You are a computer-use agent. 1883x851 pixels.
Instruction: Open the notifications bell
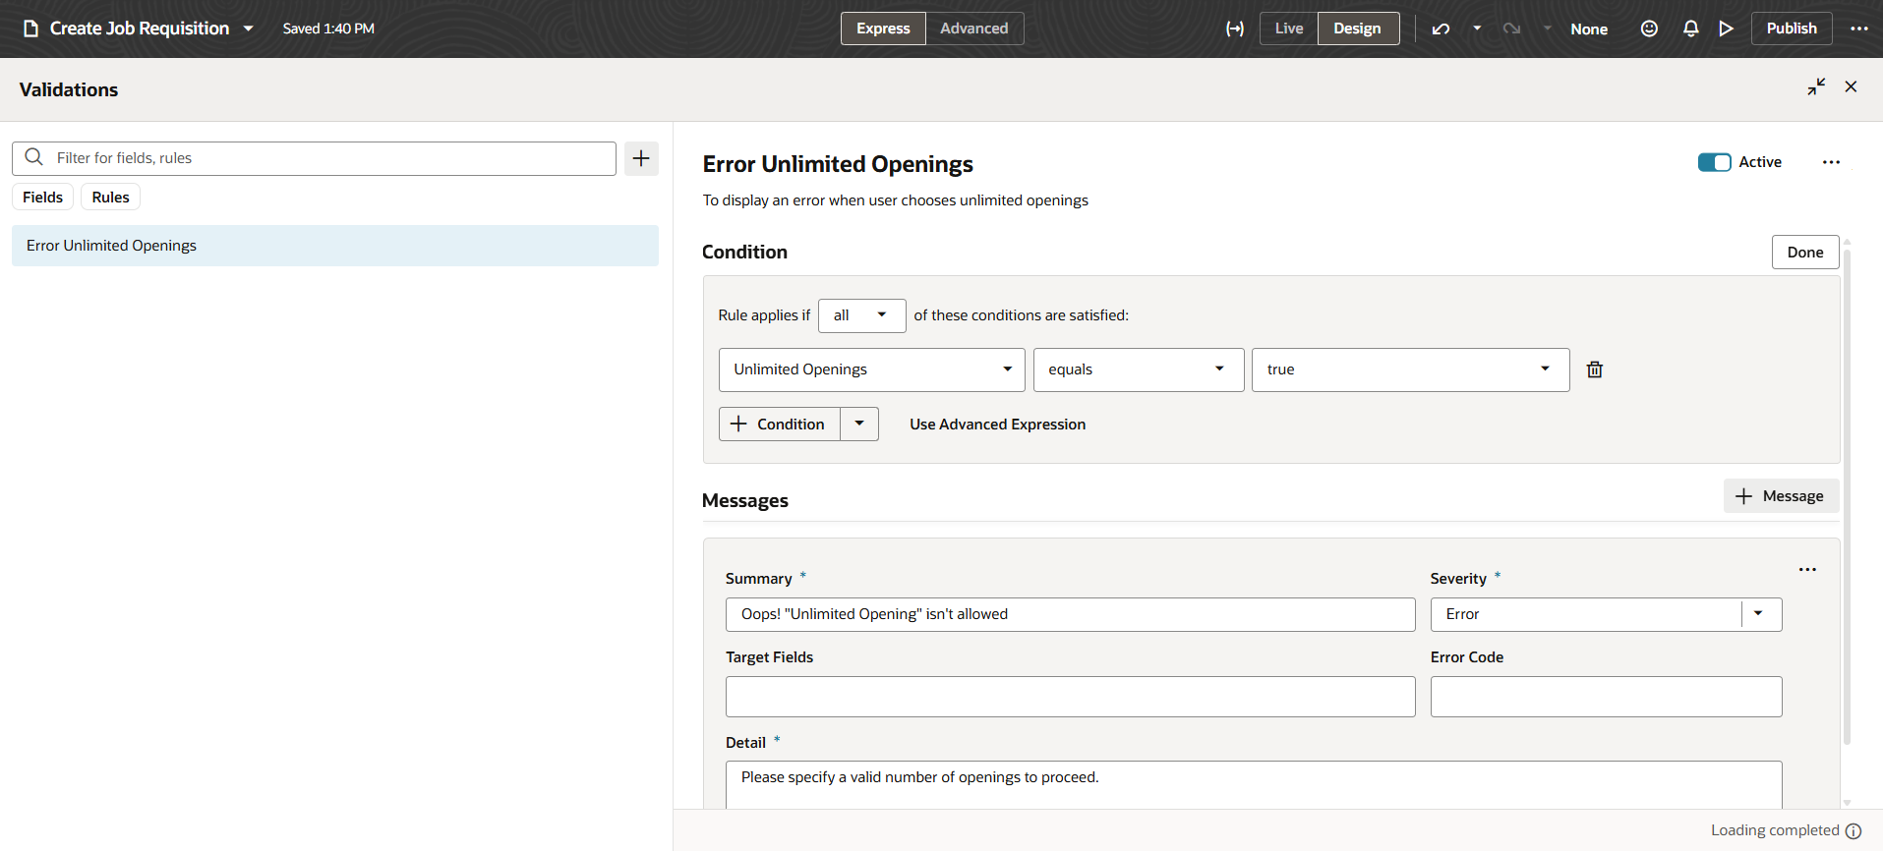click(1690, 28)
